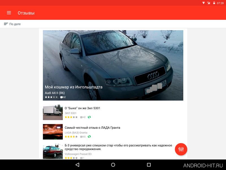
Task: Click the sort icon beside По дате
Action: click(6, 24)
